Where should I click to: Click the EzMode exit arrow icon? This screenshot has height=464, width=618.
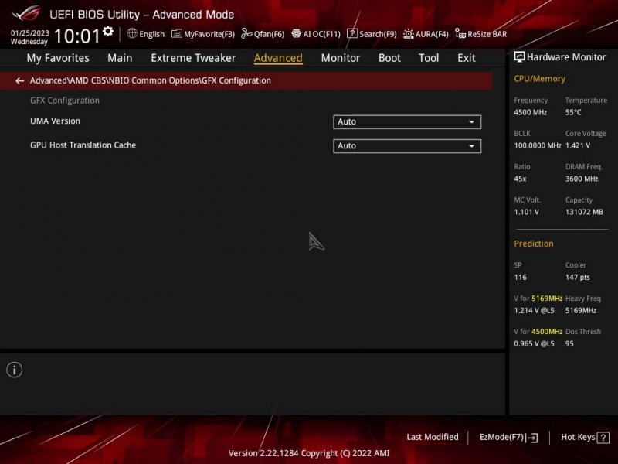coord(531,438)
